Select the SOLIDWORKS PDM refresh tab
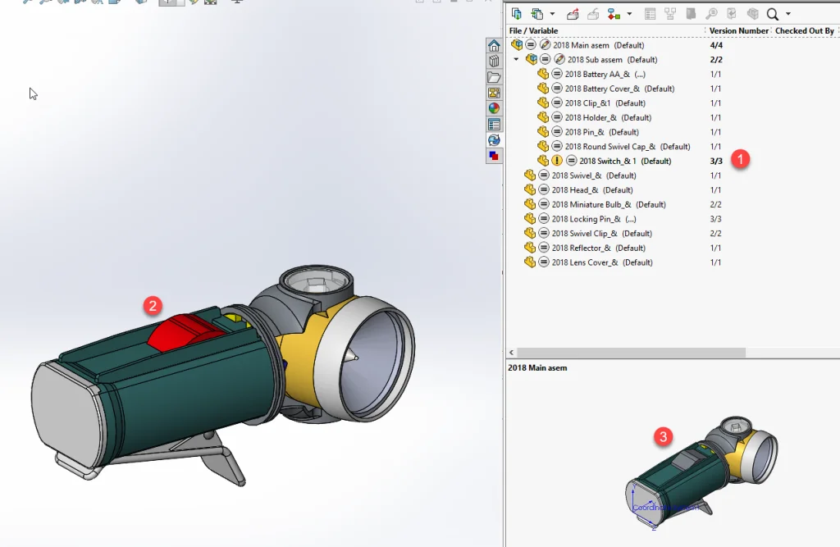 (x=494, y=140)
